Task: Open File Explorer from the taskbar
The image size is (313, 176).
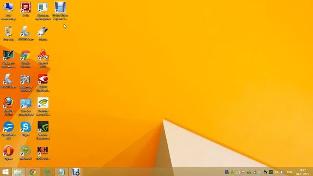Action: pos(19,172)
